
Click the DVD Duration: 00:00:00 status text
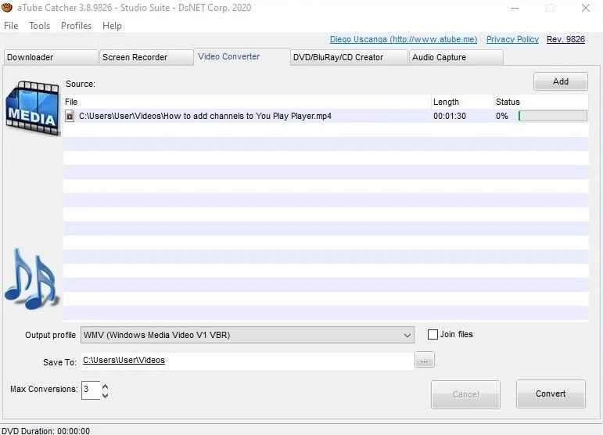tap(46, 431)
